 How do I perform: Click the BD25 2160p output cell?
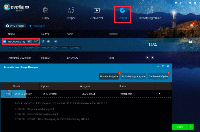coord(89,94)
